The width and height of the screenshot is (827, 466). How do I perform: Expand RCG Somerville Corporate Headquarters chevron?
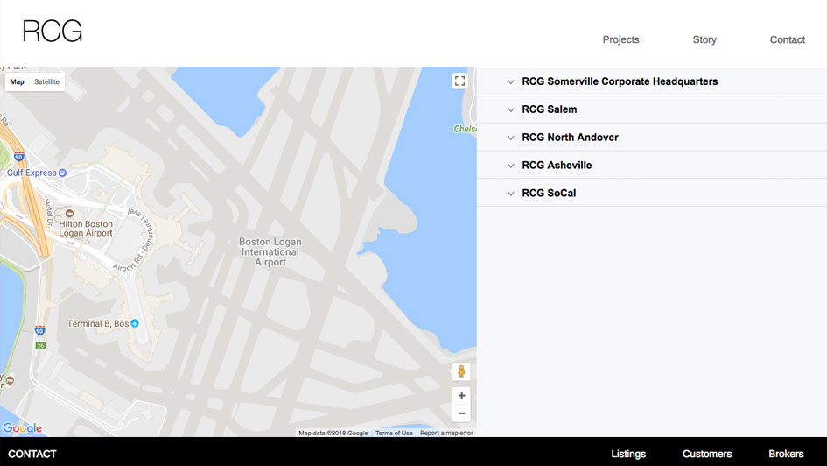(510, 81)
